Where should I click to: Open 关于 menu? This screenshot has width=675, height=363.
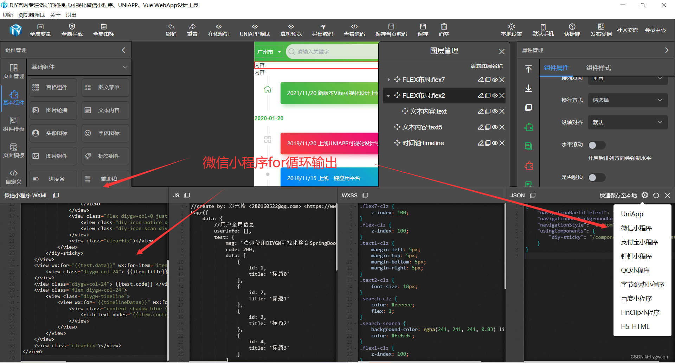[55, 15]
